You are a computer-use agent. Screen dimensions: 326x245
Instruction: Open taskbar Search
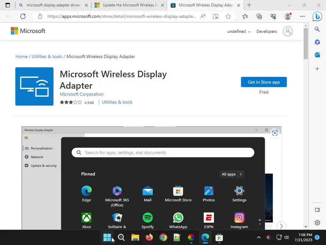(121, 237)
